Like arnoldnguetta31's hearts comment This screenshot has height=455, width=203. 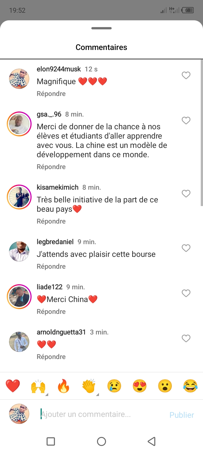[x=186, y=338]
